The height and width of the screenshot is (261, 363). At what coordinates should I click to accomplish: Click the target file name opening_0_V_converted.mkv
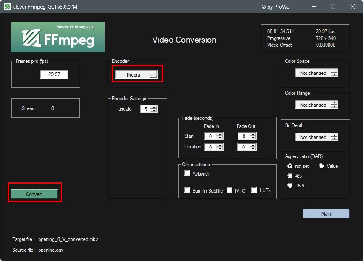point(68,239)
